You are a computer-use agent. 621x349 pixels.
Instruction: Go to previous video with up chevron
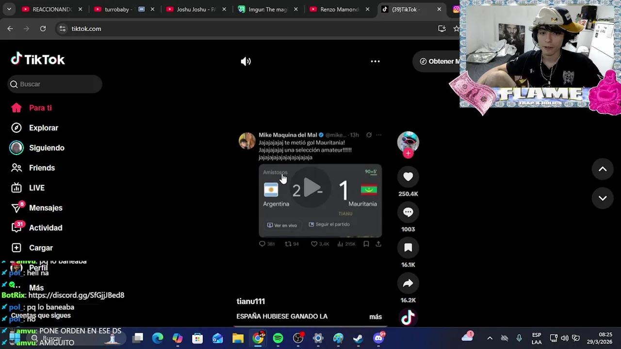[x=603, y=169]
